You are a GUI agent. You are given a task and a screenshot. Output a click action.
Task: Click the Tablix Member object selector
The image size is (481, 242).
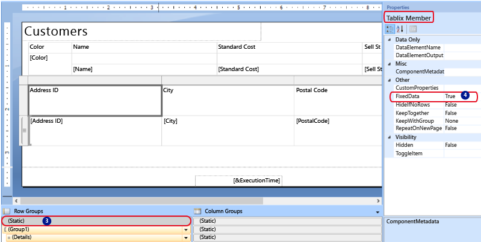click(x=408, y=18)
